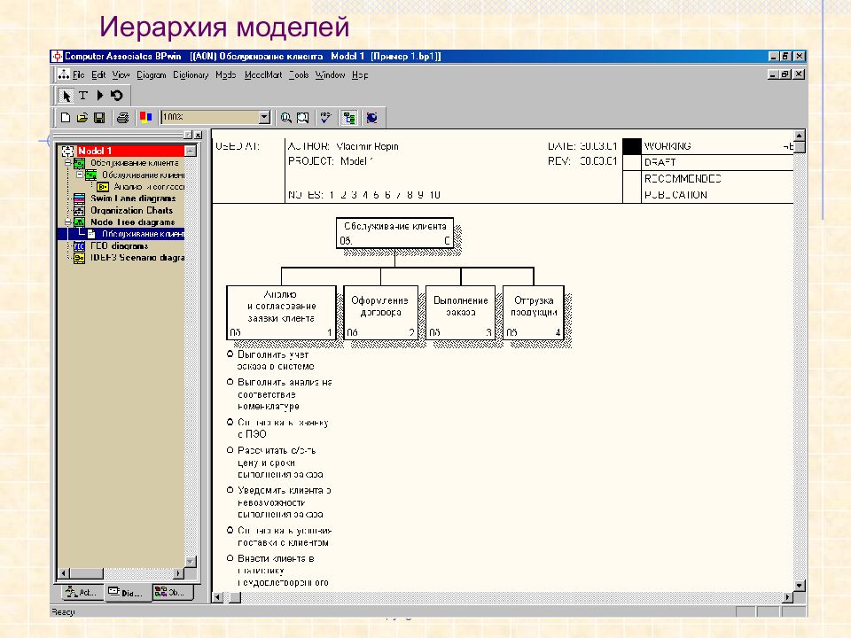Run the spelling check icon
This screenshot has width=851, height=638.
[326, 117]
